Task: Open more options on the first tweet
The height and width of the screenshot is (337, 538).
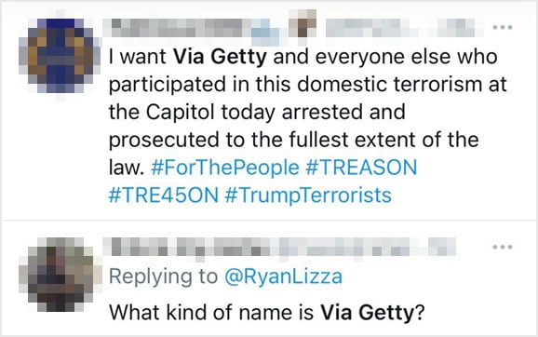Action: coord(503,27)
